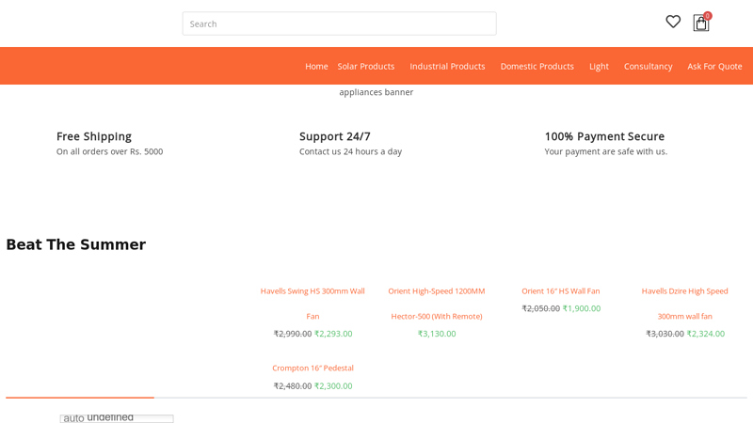Open the Solar Products menu
Image resolution: width=753 pixels, height=423 pixels.
[366, 66]
